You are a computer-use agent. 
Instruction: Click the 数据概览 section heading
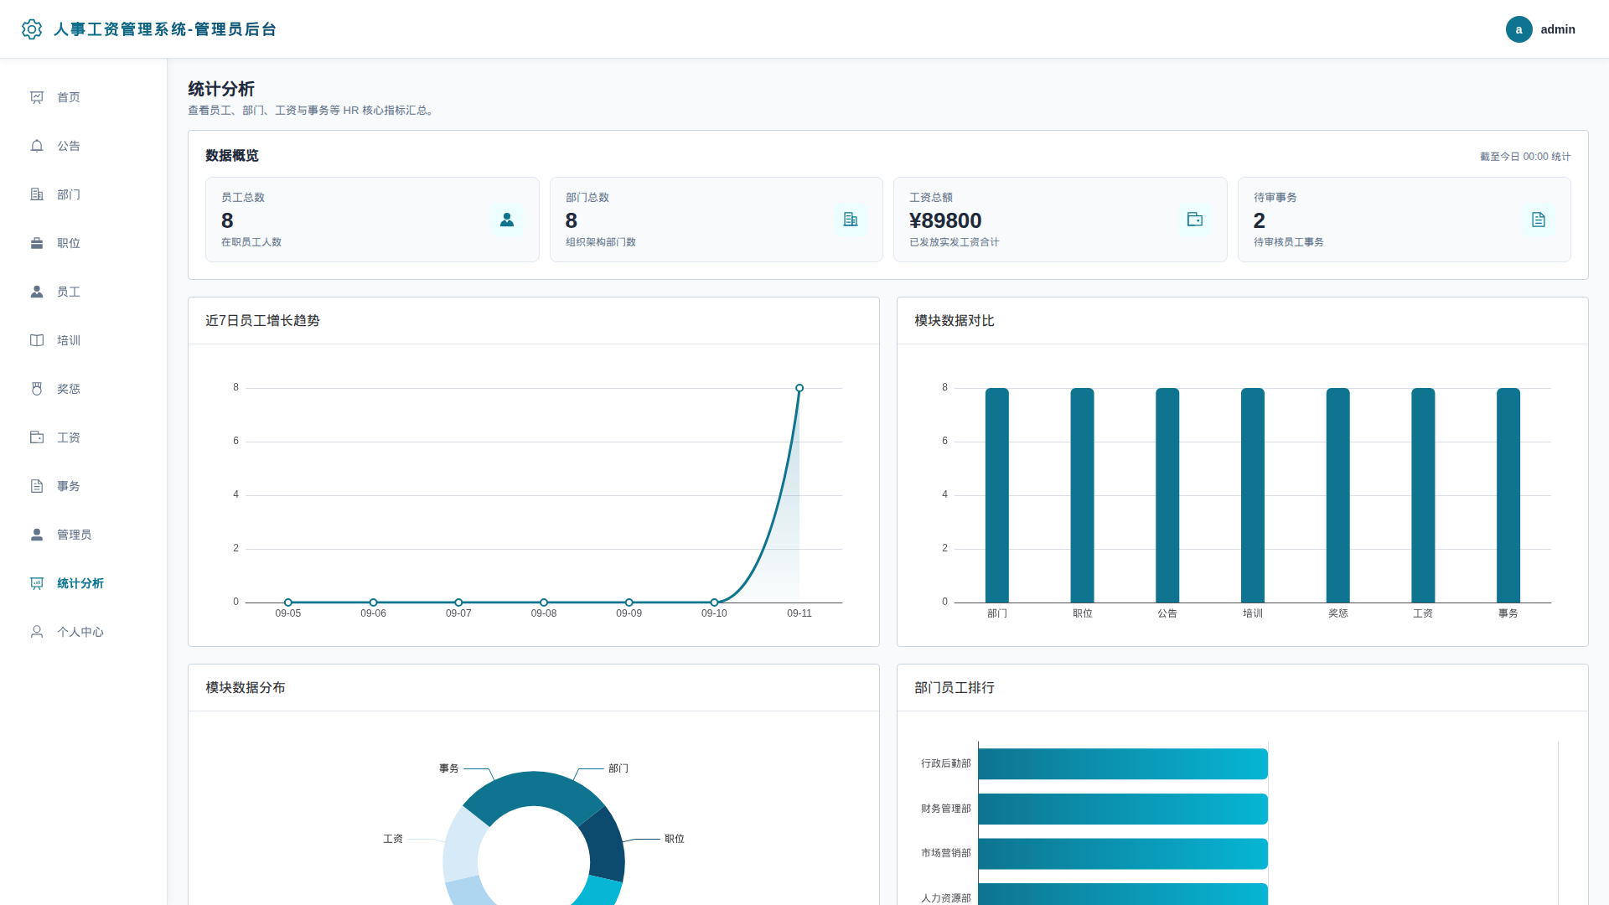pyautogui.click(x=232, y=156)
